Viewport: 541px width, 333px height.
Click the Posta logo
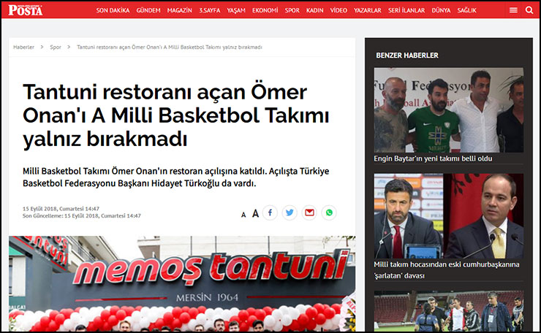[26, 10]
